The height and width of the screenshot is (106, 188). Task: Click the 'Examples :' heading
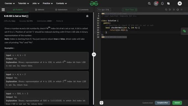(x=9, y=48)
